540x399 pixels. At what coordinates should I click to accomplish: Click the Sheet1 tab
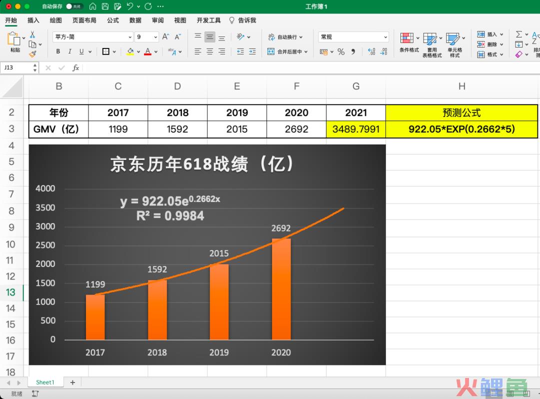pyautogui.click(x=45, y=382)
